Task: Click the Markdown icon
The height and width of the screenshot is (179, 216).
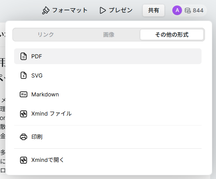Action: pos(23,94)
